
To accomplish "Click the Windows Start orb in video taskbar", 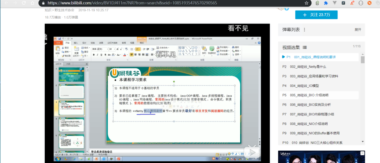I will 58,159.
